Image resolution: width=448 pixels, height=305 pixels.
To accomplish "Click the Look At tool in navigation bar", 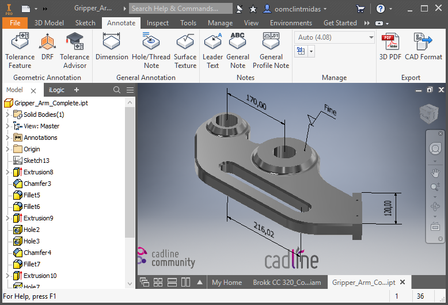I will 435,227.
